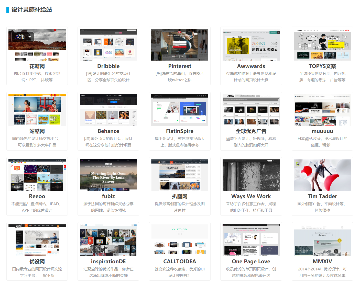The image size is (360, 285).
Task: Click the One Page Love title link
Action: pyautogui.click(x=251, y=261)
